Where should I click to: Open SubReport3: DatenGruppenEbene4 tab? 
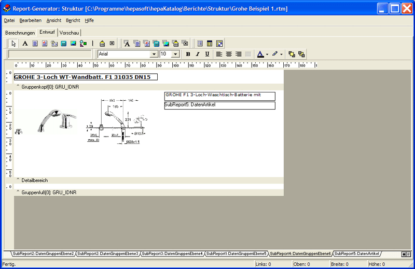click(x=172, y=253)
